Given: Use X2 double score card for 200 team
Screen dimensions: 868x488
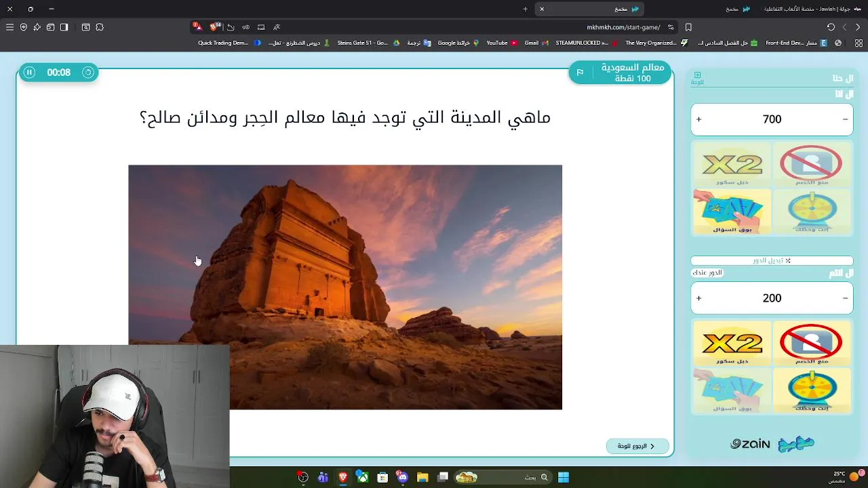Looking at the screenshot, I should 732,344.
